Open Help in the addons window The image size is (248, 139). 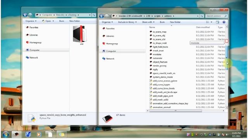[224, 22]
